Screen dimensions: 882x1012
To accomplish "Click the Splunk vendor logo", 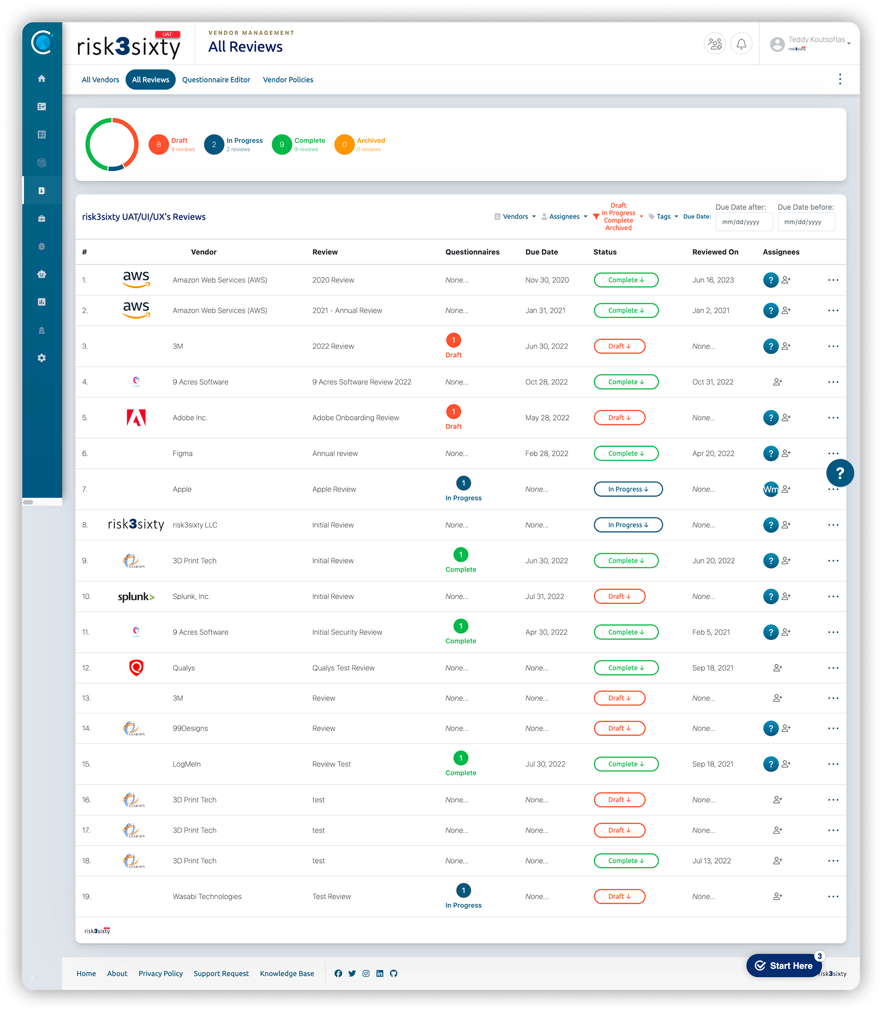I will click(x=136, y=597).
